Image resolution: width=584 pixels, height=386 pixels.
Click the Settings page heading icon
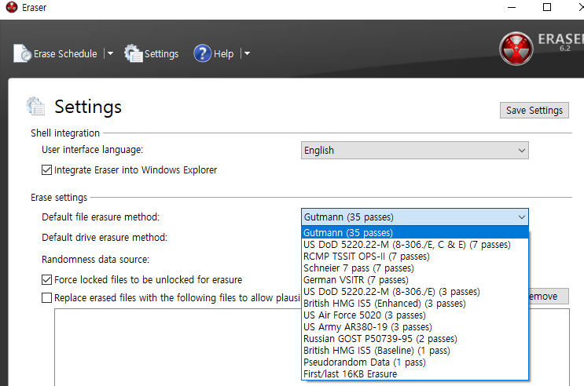(x=35, y=106)
